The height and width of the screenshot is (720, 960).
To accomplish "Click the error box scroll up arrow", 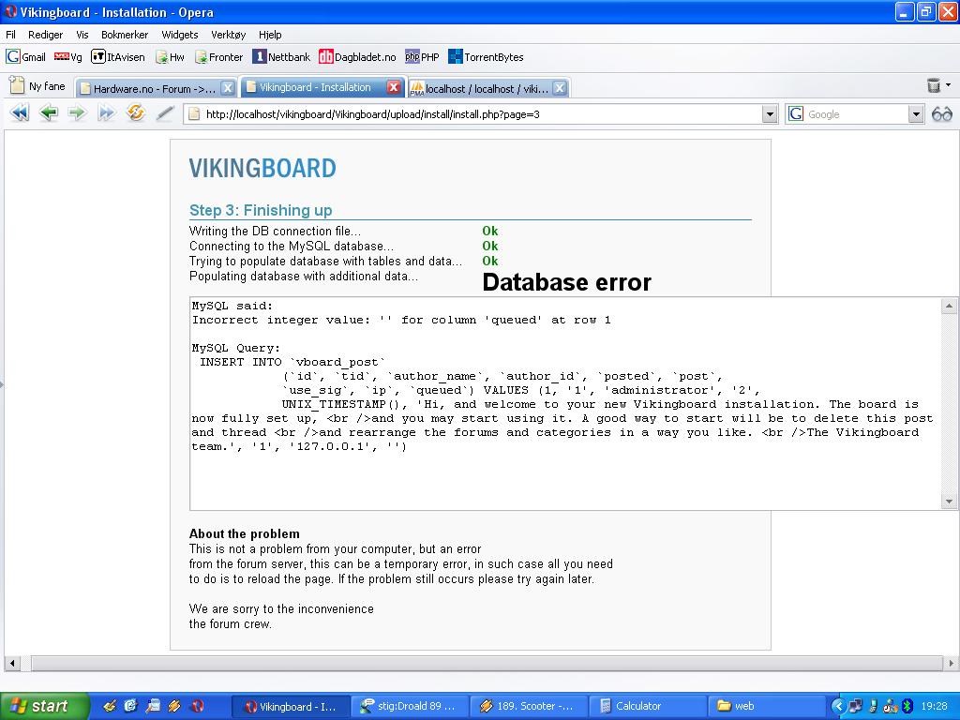I will pos(949,306).
